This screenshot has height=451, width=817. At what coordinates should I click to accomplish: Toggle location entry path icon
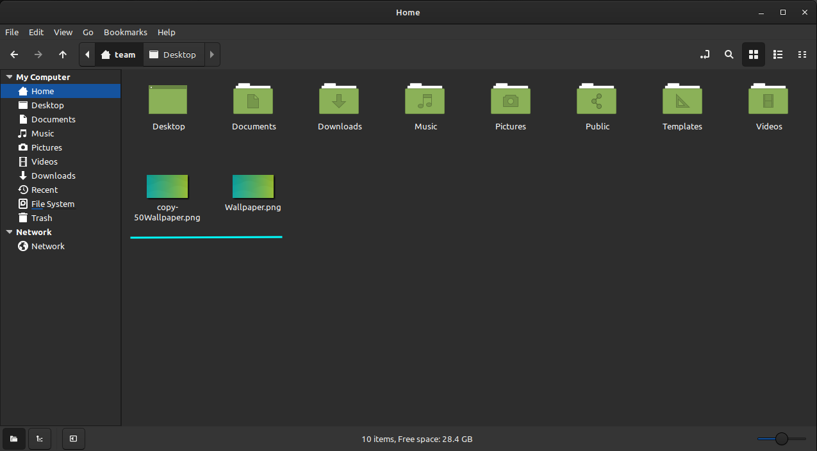click(x=705, y=55)
